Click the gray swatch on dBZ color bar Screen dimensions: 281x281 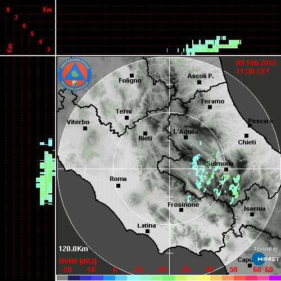tap(62, 278)
